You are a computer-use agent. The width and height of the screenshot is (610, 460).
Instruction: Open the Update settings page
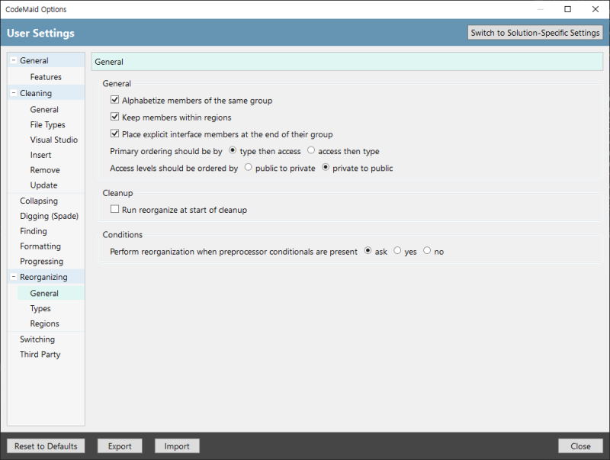tap(44, 185)
